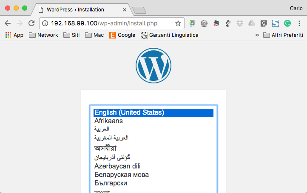307x193 pixels.
Task: Open the Grammarly green G extension
Action: (x=287, y=23)
